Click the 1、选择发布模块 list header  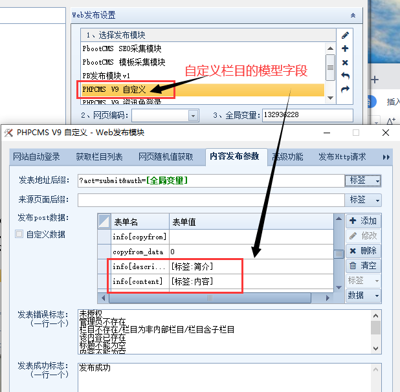[x=208, y=35]
